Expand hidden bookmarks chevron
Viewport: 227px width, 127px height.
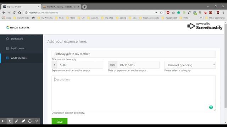click(201, 18)
